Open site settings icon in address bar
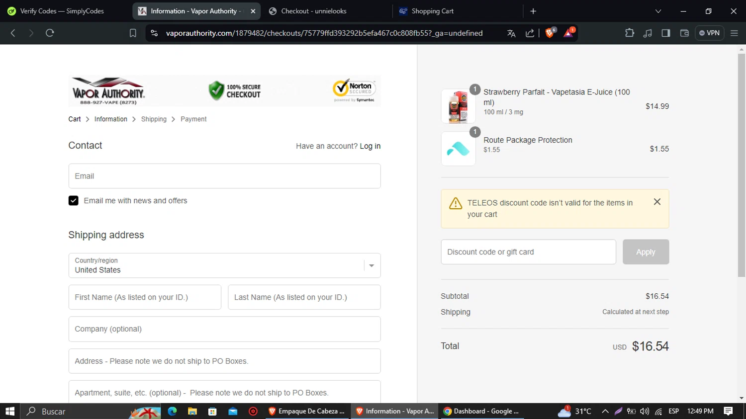The image size is (746, 419). (154, 33)
